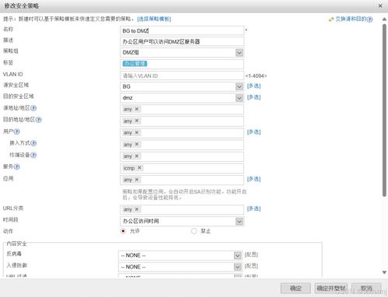Screen dimensions: 388x298
Task: Click the description input field
Action: pos(182,41)
